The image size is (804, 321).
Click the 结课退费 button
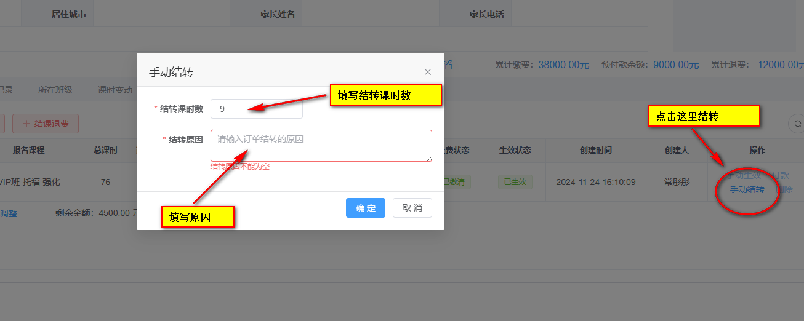tap(45, 124)
